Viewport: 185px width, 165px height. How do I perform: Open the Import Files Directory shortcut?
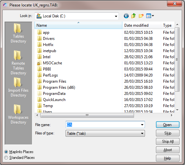click(18, 87)
